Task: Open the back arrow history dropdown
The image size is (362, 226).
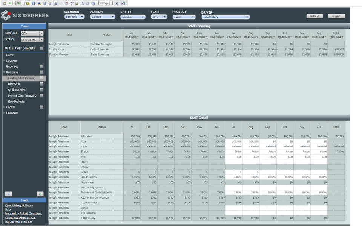Action: point(14,3)
